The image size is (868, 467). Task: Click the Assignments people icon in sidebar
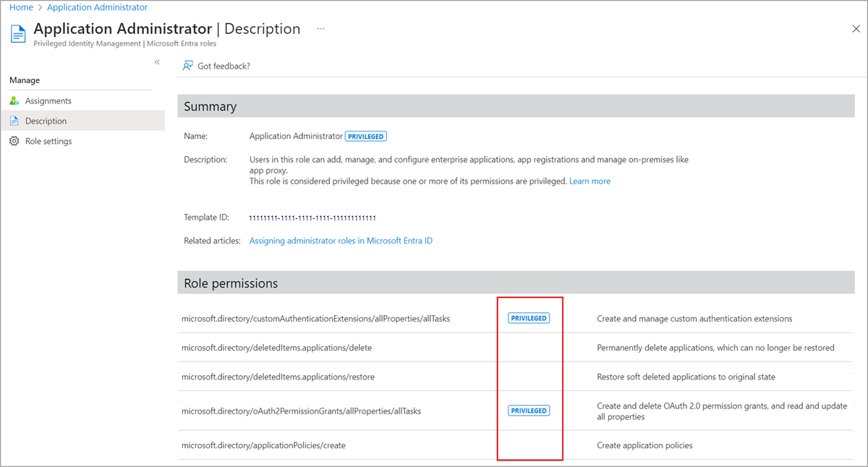pos(14,100)
